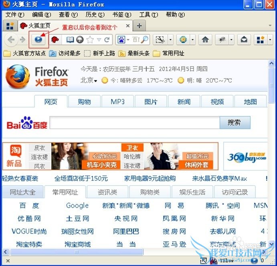Screen dimensions: 277x266
Task: Start search with the magnifier icon
Action: click(144, 40)
